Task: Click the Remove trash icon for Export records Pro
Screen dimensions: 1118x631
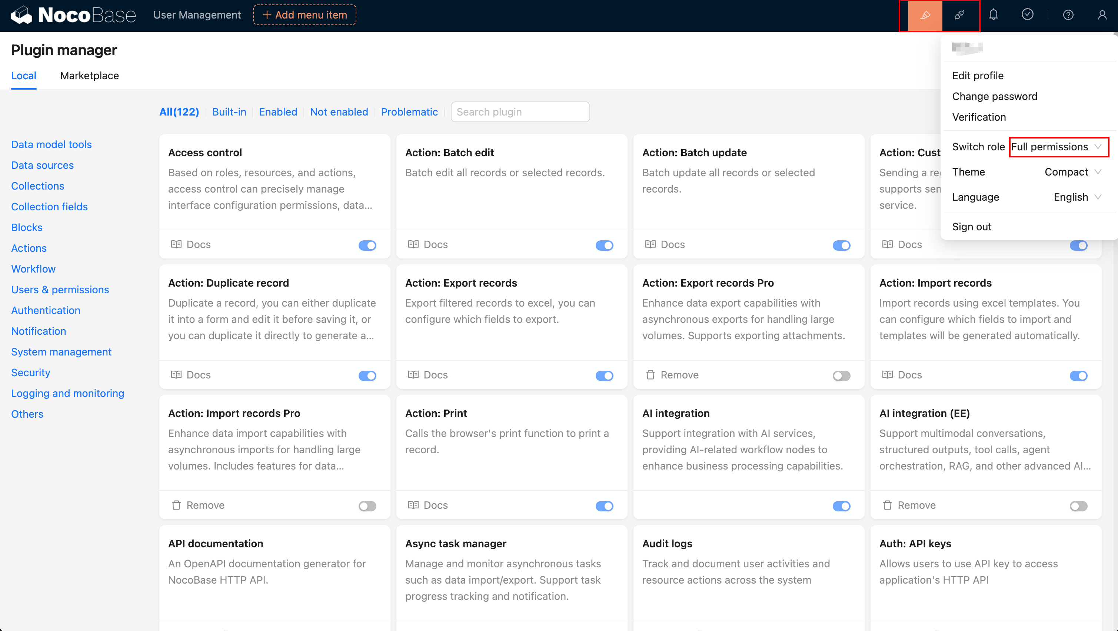Action: pos(650,374)
